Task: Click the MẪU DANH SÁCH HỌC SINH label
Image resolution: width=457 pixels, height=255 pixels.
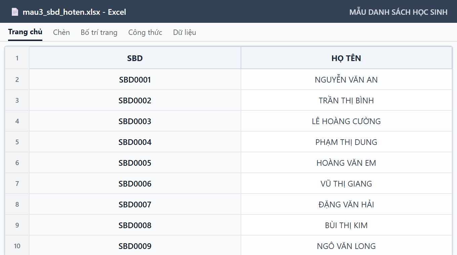Action: click(398, 12)
